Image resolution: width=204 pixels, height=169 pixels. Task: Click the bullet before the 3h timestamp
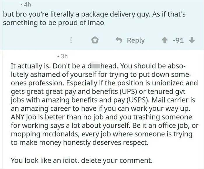point(59,56)
